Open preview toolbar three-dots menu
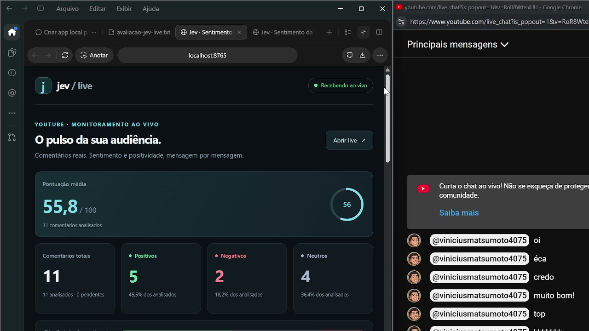The height and width of the screenshot is (331, 589). (x=380, y=55)
